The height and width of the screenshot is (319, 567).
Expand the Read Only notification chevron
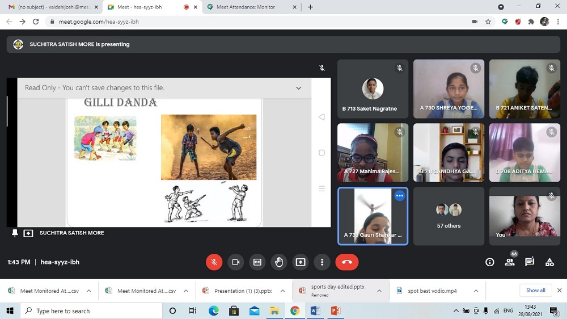(299, 88)
